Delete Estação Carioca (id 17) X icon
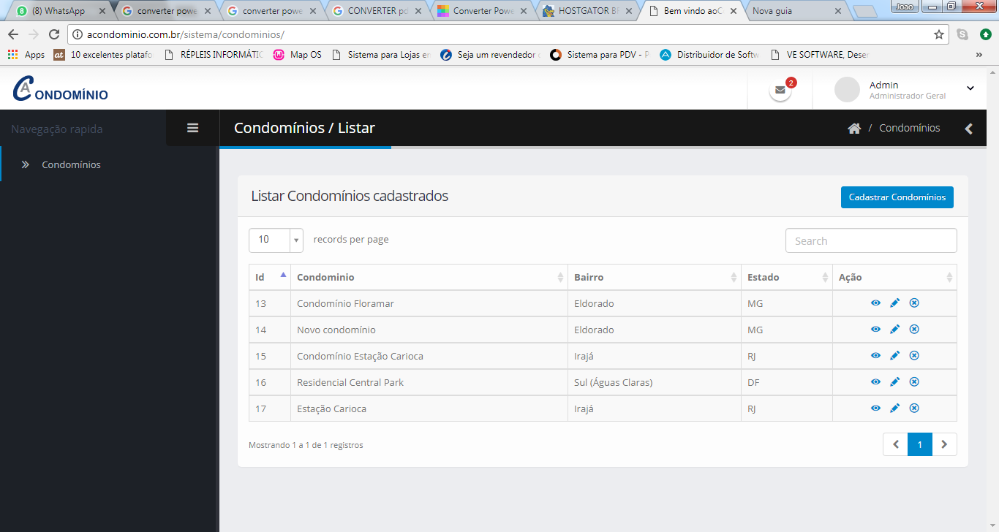Viewport: 999px width, 532px height. 914,408
